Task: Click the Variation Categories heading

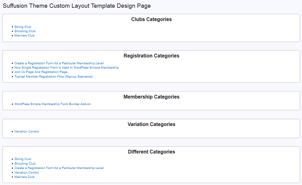Action: coord(151,124)
